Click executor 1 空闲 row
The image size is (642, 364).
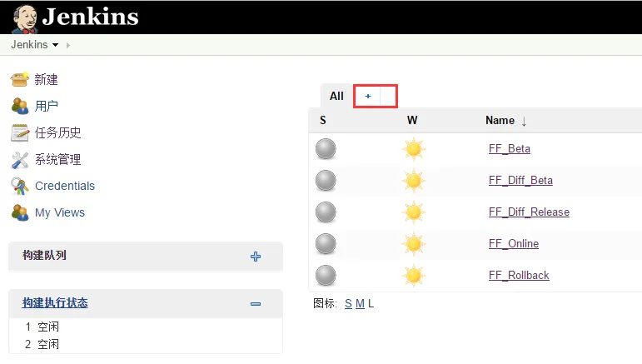pos(146,327)
